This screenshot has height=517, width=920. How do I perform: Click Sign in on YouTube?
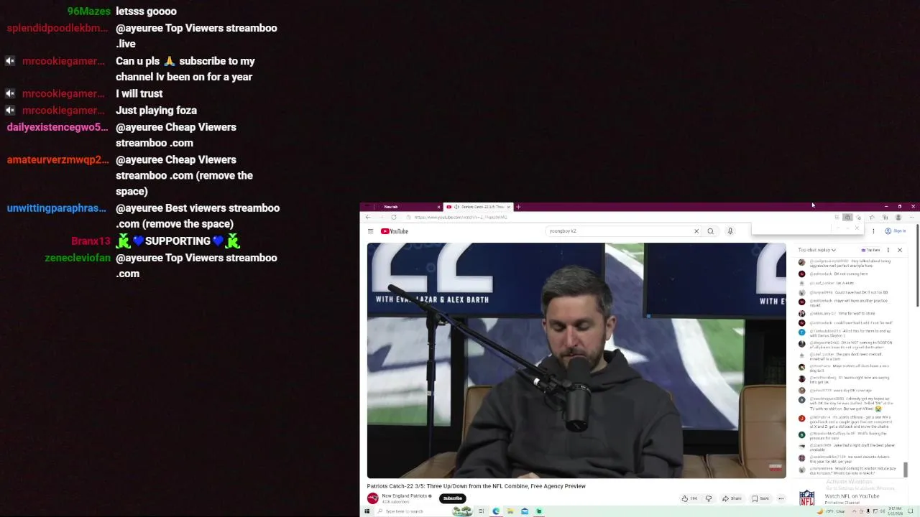click(x=896, y=231)
